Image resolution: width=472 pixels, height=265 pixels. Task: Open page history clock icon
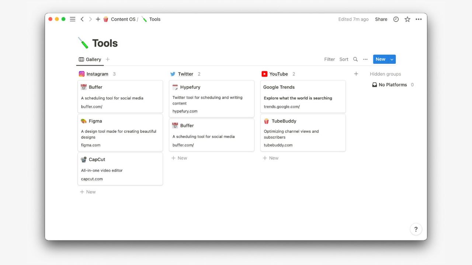point(396,19)
